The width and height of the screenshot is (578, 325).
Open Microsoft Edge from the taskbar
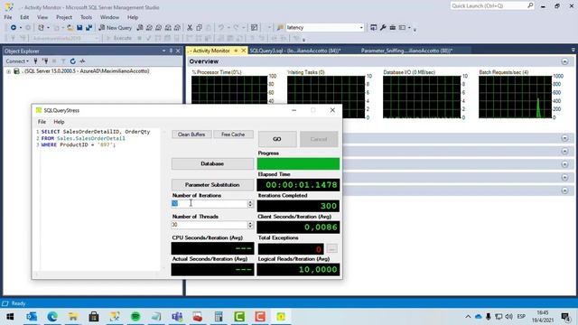coord(52,317)
